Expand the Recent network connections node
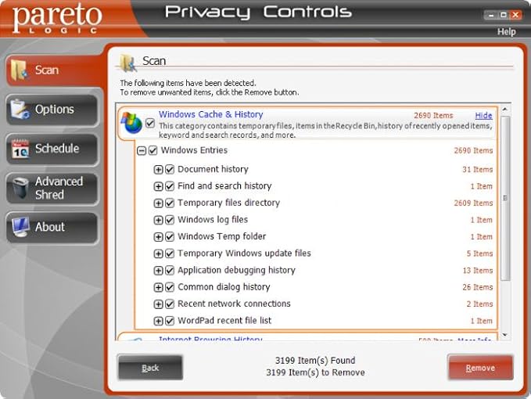The height and width of the screenshot is (399, 531). (x=158, y=304)
